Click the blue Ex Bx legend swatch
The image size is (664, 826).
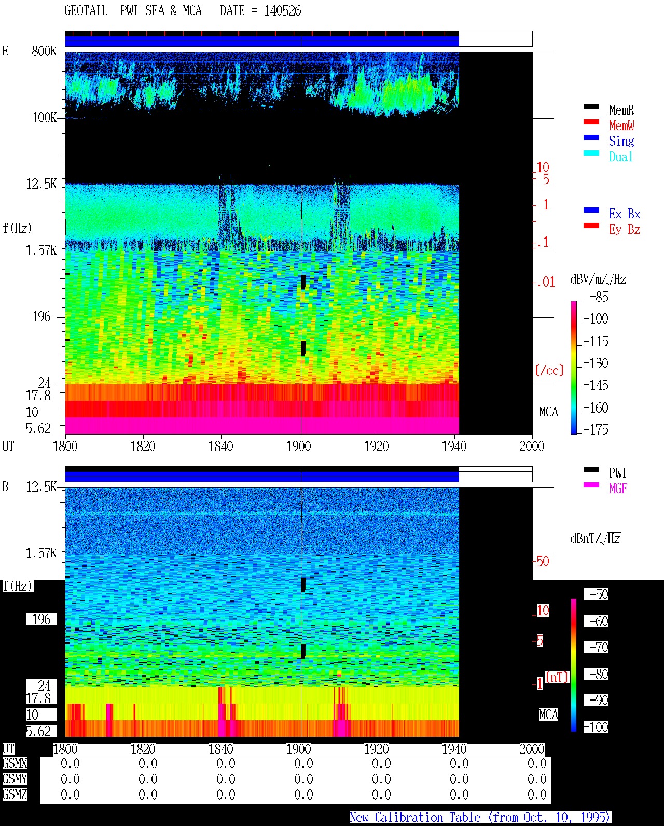[x=591, y=210]
